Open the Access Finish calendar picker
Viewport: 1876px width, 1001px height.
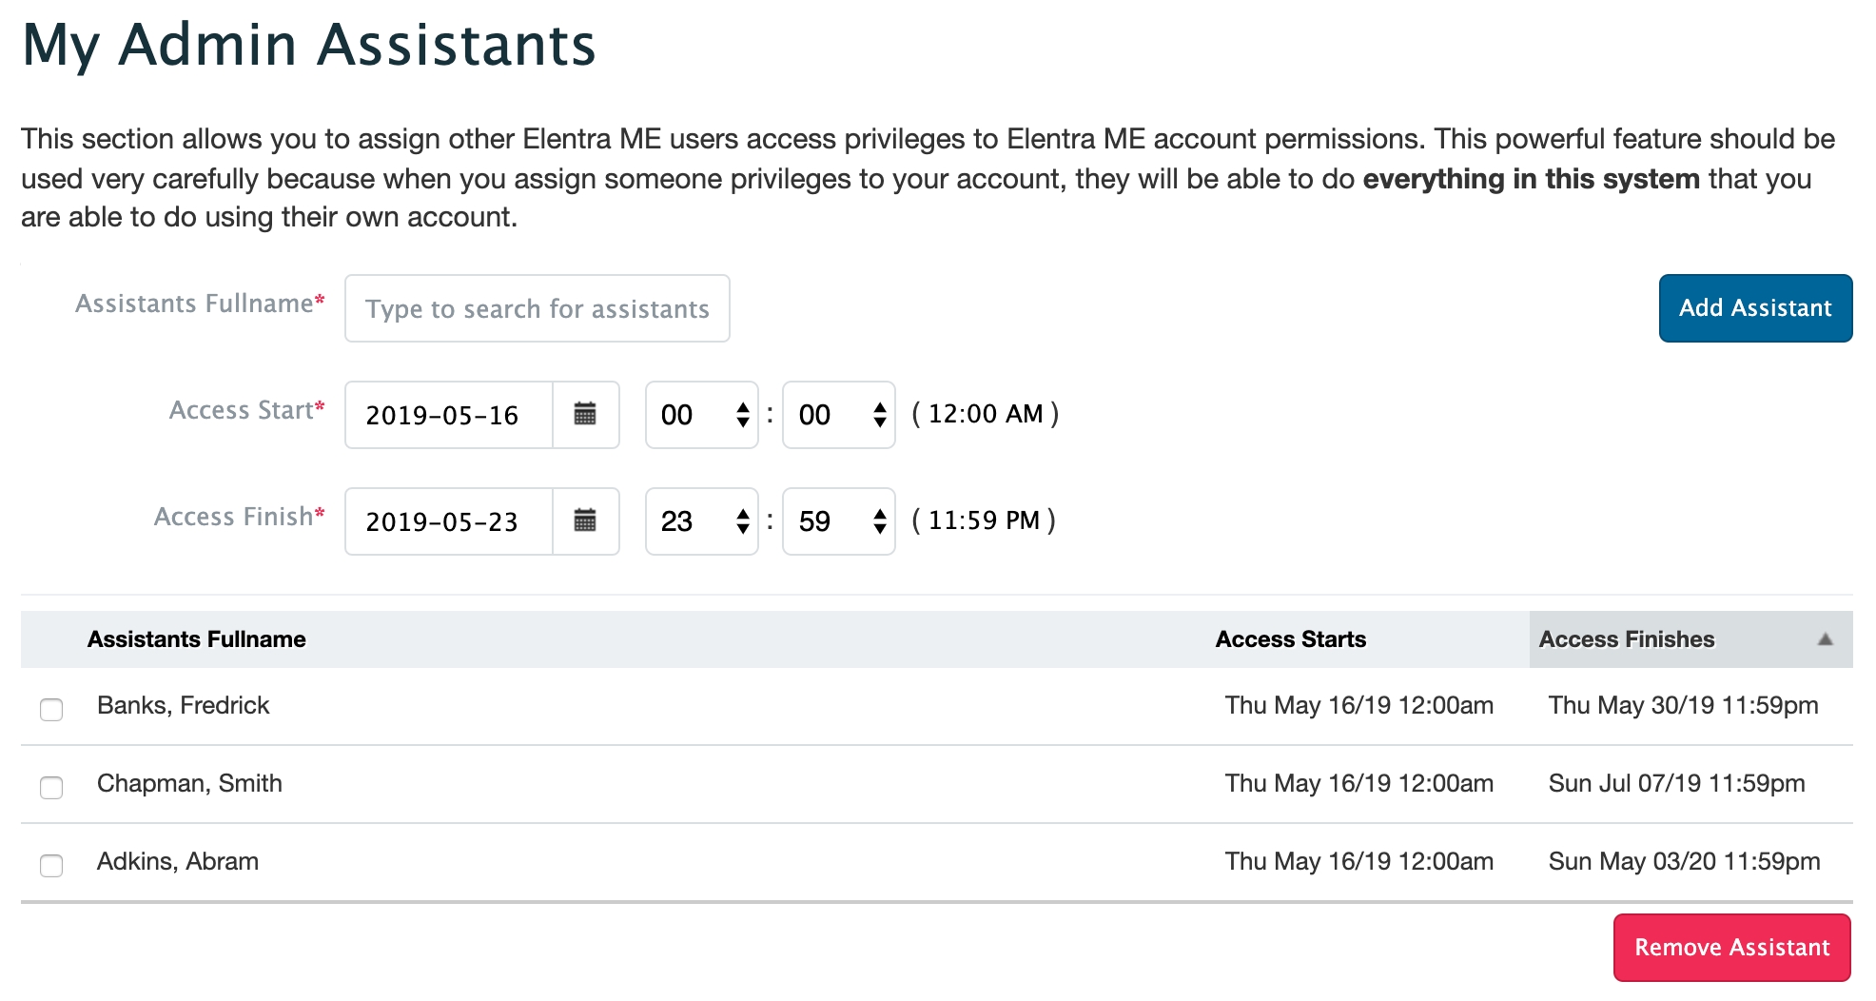[585, 520]
